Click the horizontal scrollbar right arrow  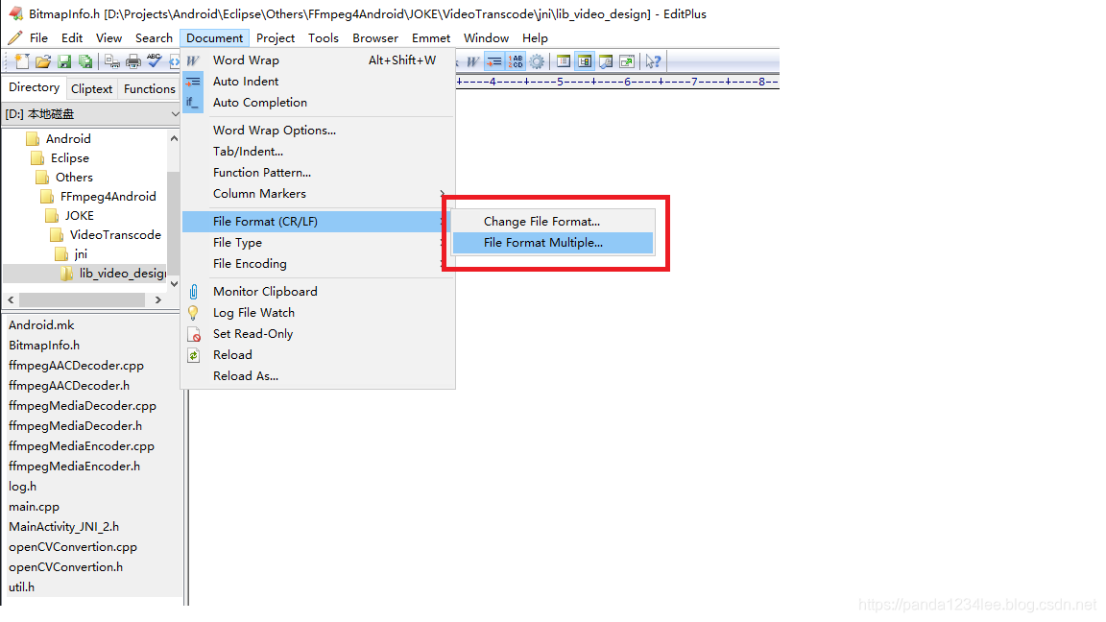158,299
